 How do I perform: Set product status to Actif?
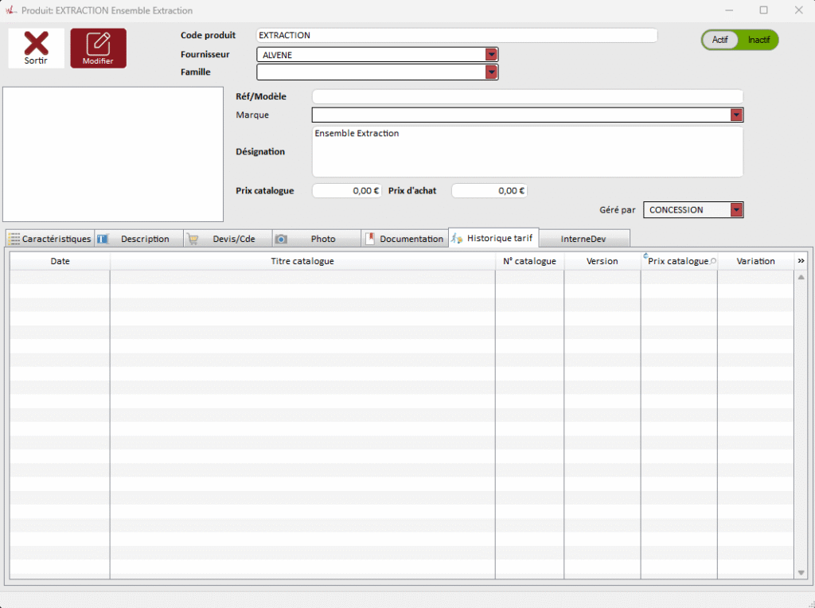[x=719, y=40]
